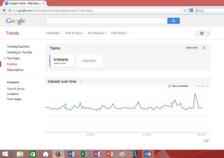Image resolution: width=224 pixels, height=158 pixels.
Task: Click the embed code icon below chart
Action: [x=206, y=141]
